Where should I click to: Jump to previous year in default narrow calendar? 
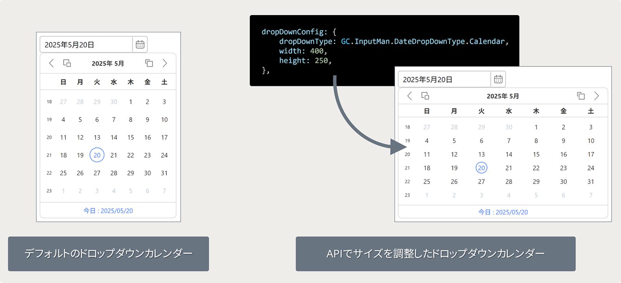click(x=67, y=63)
